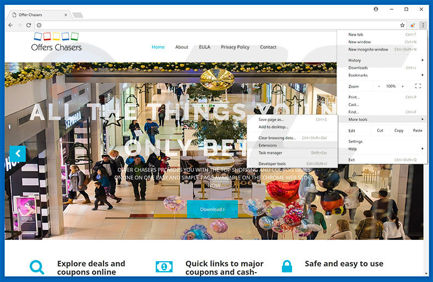Viewport: 433px width, 282px height.
Task: Open the Chrome three-dot menu
Action: [423, 25]
